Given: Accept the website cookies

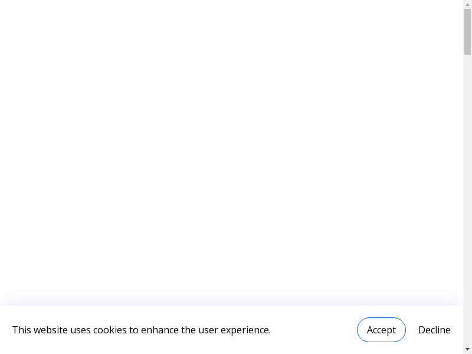Looking at the screenshot, I should click(x=381, y=330).
